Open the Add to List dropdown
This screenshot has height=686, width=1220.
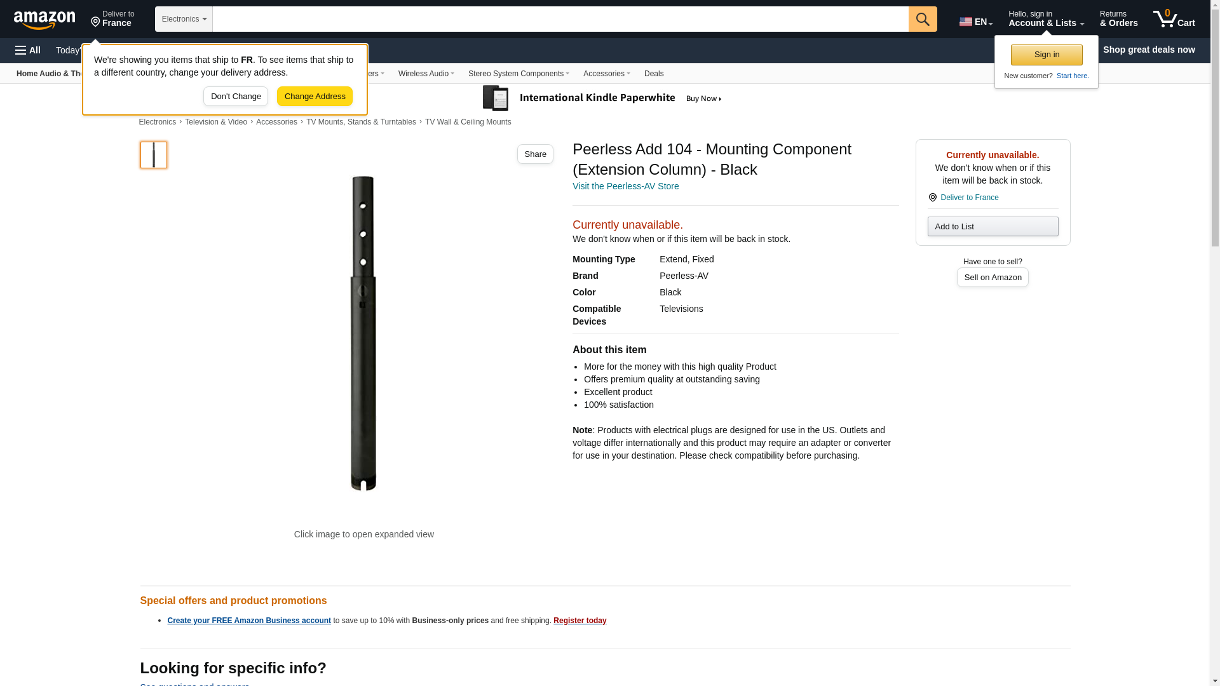click(x=993, y=227)
